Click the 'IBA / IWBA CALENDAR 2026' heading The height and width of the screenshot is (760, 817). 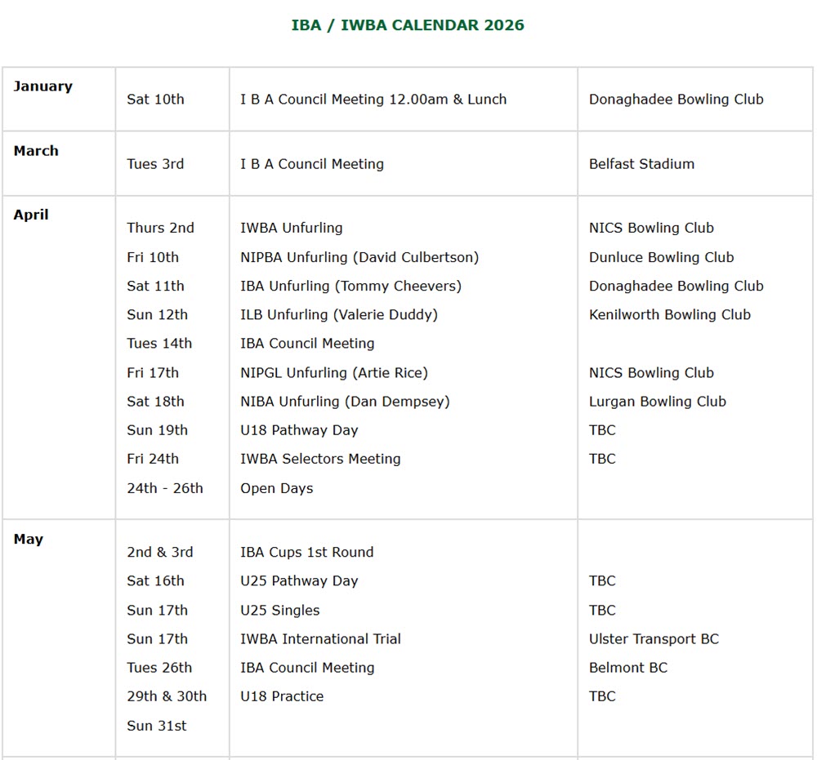point(408,25)
